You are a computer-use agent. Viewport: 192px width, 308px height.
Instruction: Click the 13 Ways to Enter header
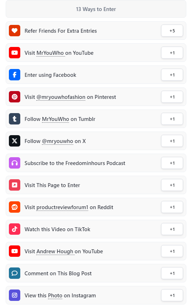click(96, 9)
